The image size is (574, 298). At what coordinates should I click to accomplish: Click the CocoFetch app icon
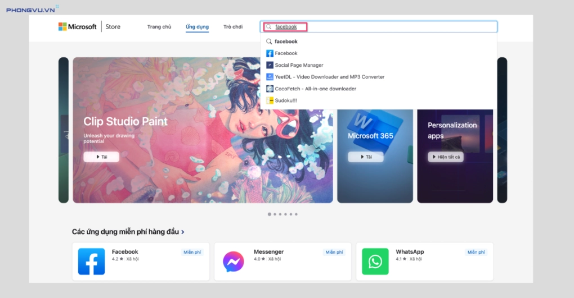270,89
